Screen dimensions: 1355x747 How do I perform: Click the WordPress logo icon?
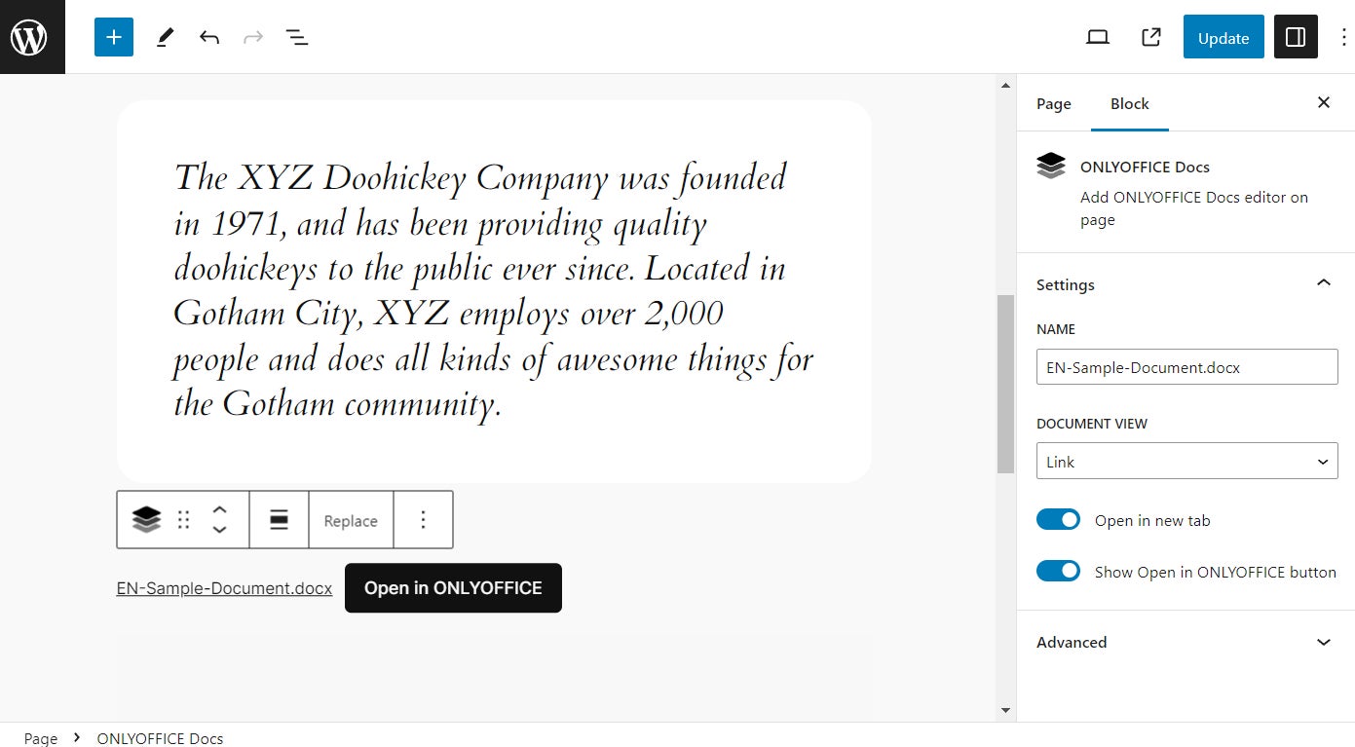tap(29, 37)
